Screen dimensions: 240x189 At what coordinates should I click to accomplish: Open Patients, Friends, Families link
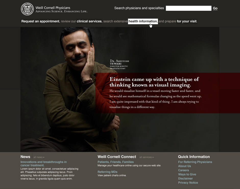pos(116,162)
